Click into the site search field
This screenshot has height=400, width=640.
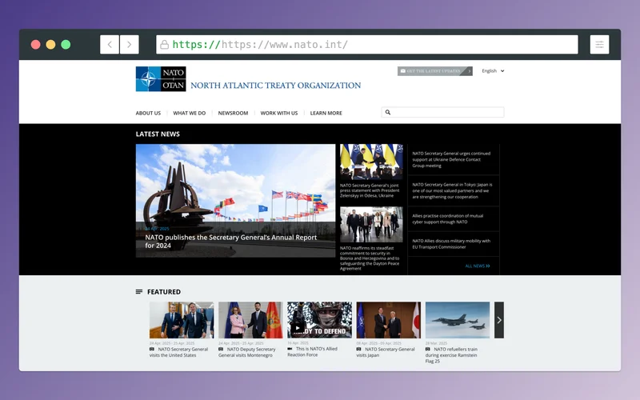pyautogui.click(x=448, y=113)
